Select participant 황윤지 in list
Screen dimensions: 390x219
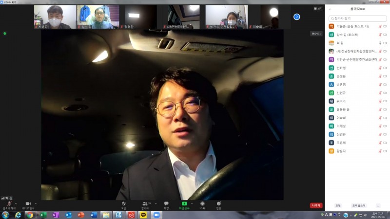coord(357,151)
